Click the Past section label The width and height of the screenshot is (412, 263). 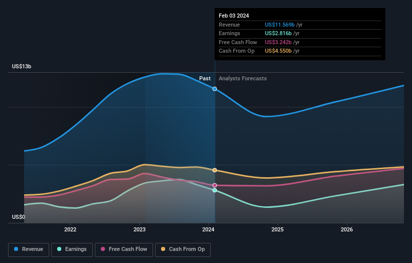[205, 79]
